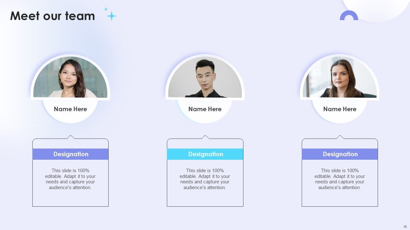Click the right 'Name Here' label
The height and width of the screenshot is (230, 410).
pos(340,109)
